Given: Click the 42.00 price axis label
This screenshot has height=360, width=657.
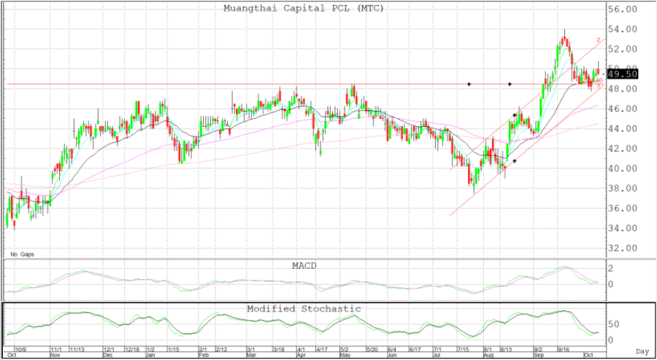Looking at the screenshot, I should click(623, 149).
